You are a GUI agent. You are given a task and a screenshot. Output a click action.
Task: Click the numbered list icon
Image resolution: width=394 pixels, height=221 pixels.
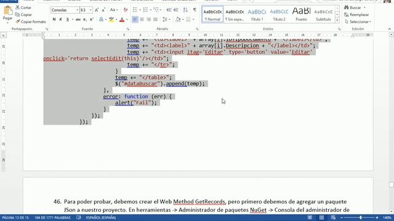click(145, 10)
